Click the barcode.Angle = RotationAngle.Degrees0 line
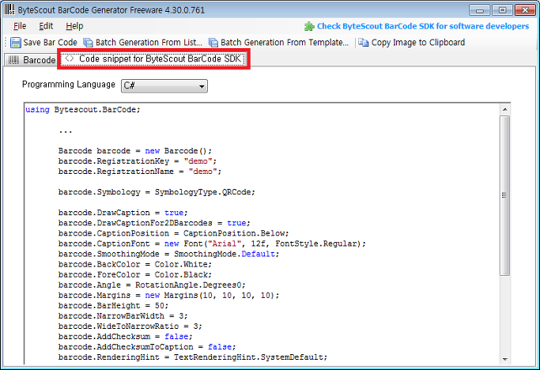Viewport: 540px width, 370px height. tap(152, 285)
